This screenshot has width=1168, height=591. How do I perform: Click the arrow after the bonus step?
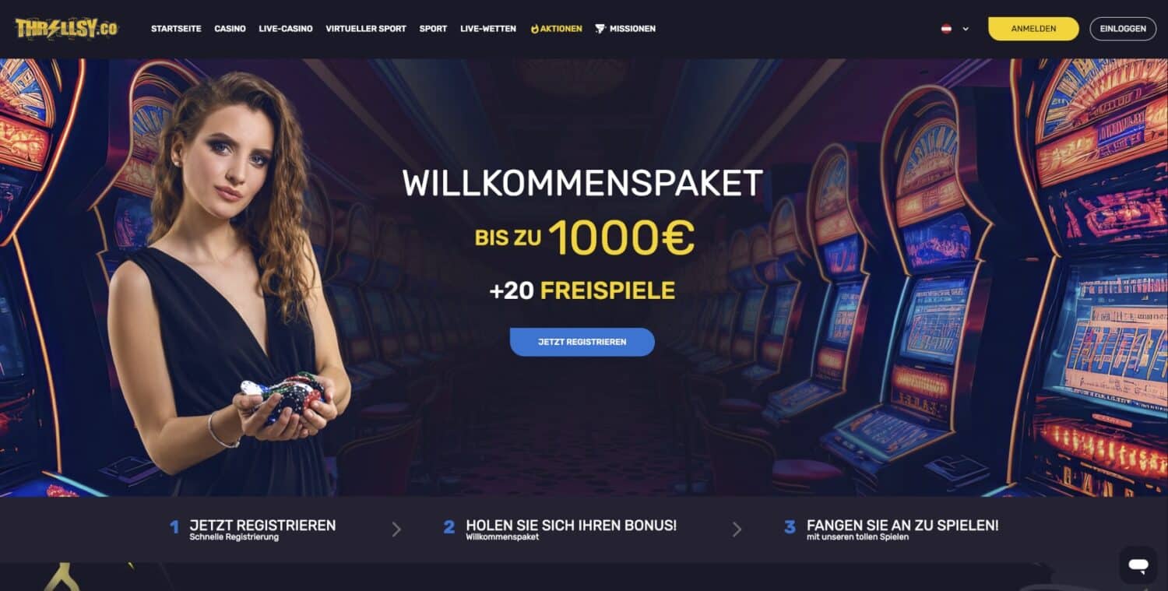737,529
